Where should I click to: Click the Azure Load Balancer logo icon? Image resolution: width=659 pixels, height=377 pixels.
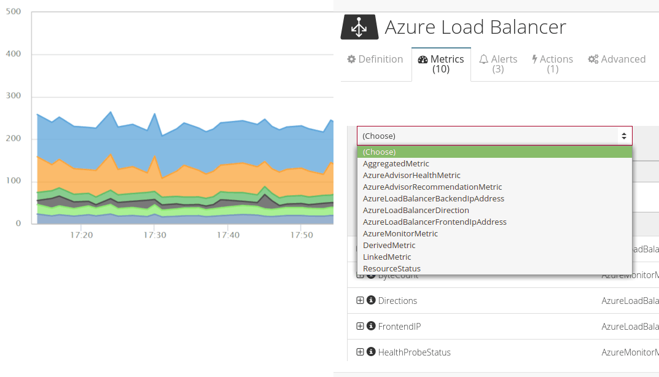pyautogui.click(x=359, y=27)
